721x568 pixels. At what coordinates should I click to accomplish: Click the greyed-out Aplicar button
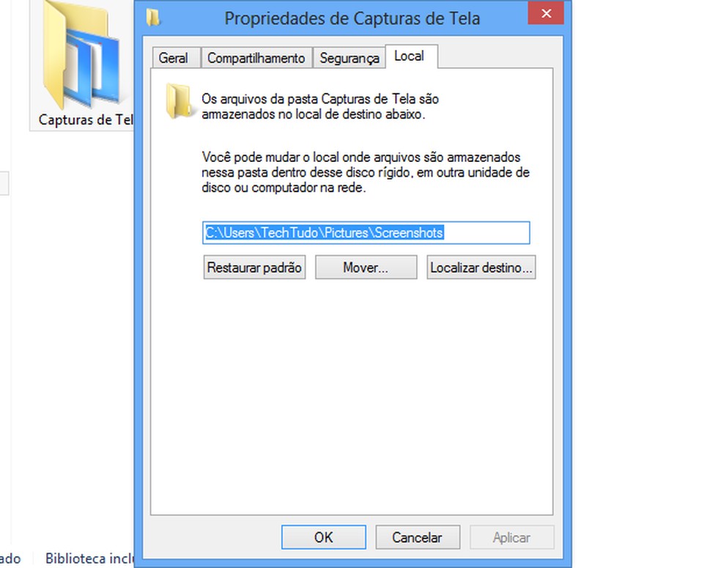(511, 537)
